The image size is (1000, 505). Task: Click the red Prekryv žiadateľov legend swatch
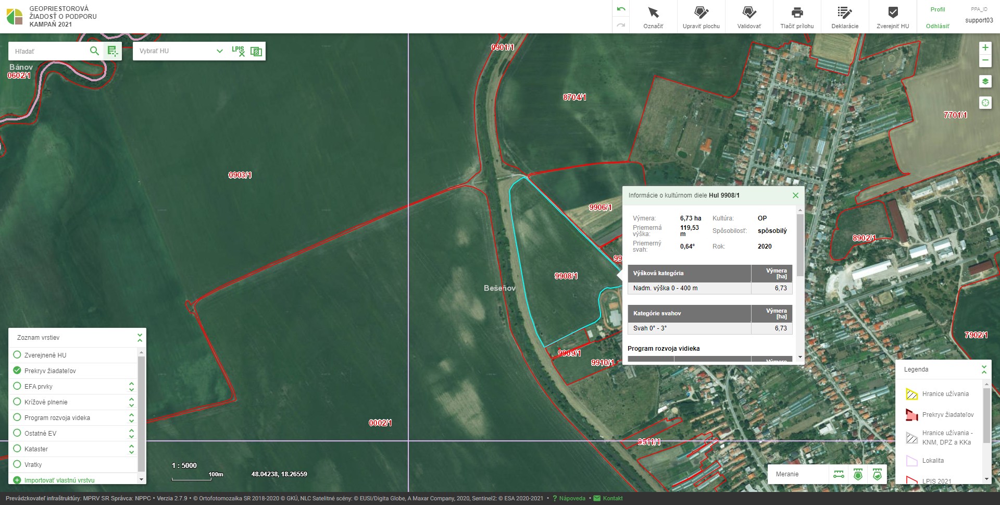coord(911,415)
